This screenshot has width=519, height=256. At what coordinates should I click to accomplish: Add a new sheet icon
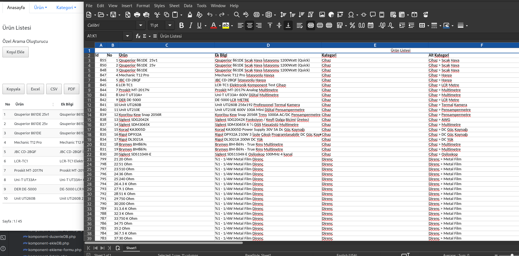point(118,248)
